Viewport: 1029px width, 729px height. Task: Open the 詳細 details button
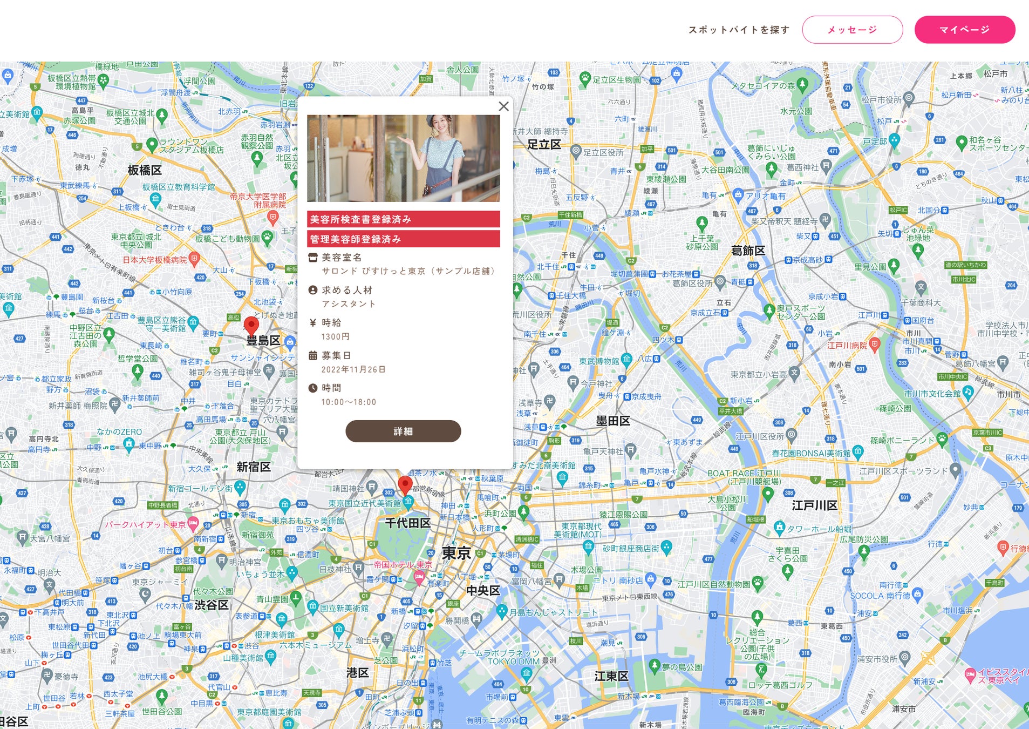pos(403,431)
